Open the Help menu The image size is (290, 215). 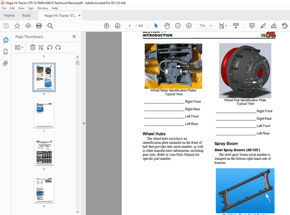tap(55, 8)
